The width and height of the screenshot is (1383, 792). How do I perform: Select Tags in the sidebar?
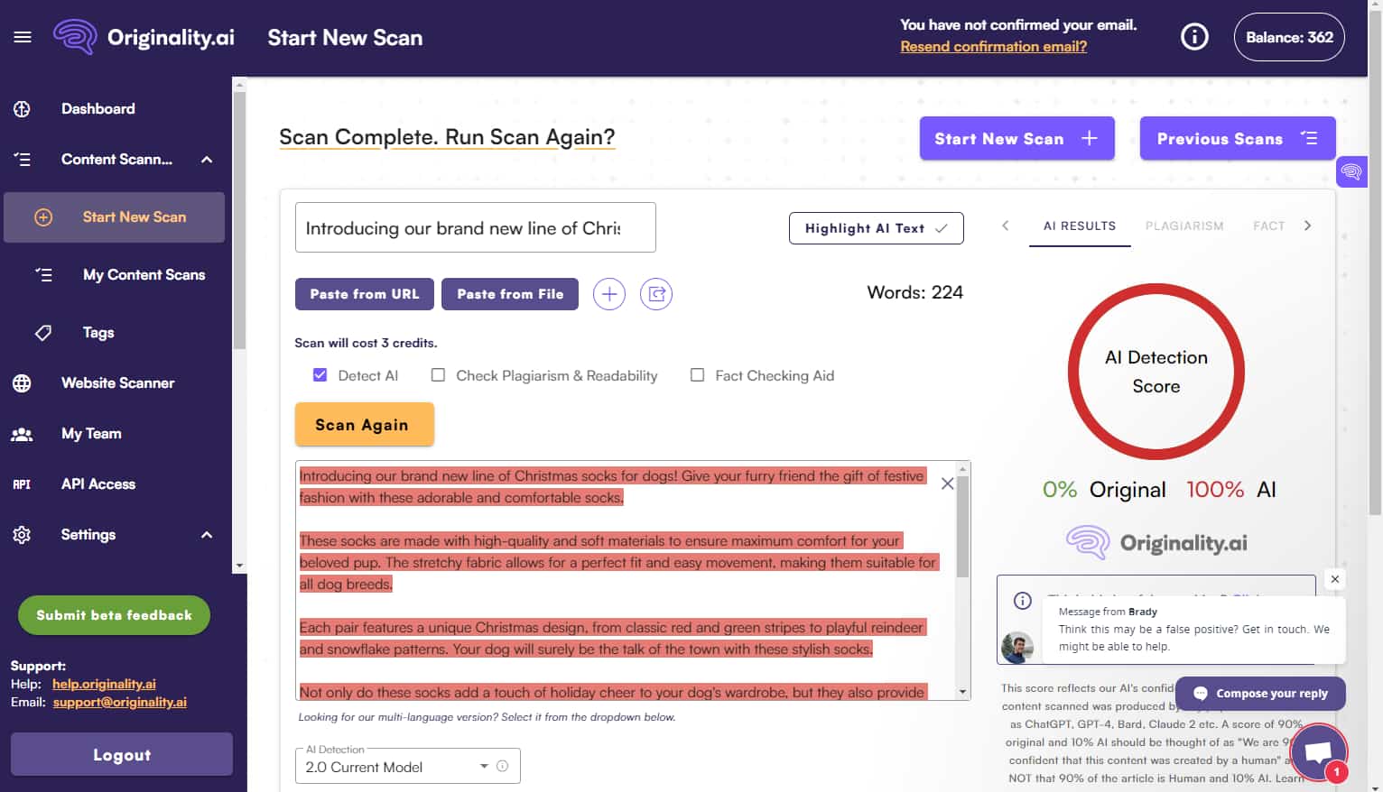coord(97,332)
